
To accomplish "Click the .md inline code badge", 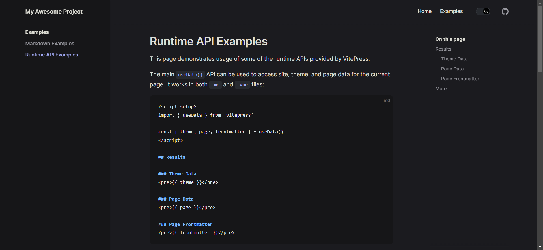I will [x=216, y=85].
